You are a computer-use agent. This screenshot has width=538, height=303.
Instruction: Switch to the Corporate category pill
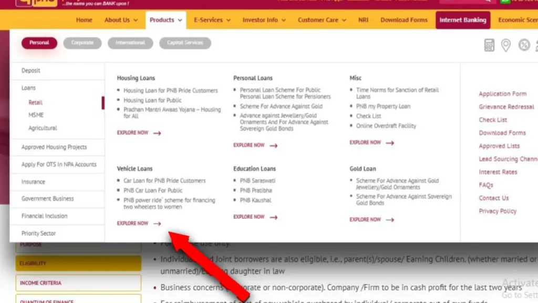pos(82,43)
